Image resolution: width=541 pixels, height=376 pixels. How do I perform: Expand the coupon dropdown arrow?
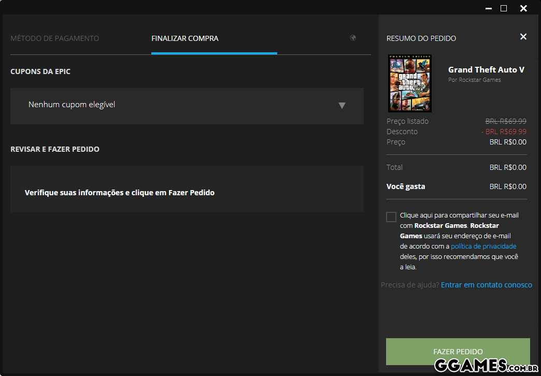point(341,106)
